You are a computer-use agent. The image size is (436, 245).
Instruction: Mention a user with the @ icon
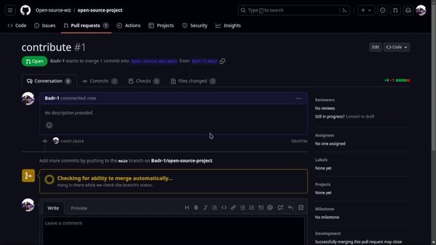click(x=270, y=208)
